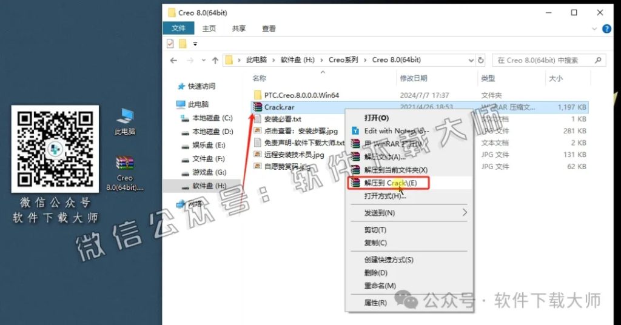Image resolution: width=621 pixels, height=325 pixels.
Task: Switch to the 主页 ribbon tab
Action: [209, 28]
